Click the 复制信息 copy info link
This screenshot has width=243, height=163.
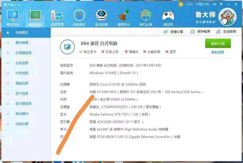tap(218, 52)
